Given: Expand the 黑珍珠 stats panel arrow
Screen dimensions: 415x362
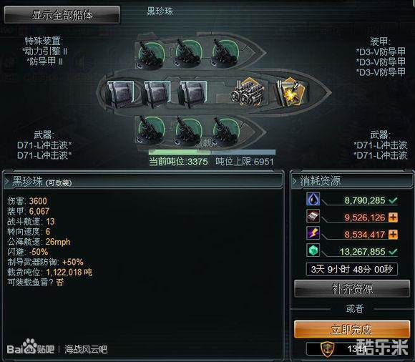Looking at the screenshot, I should (7, 182).
